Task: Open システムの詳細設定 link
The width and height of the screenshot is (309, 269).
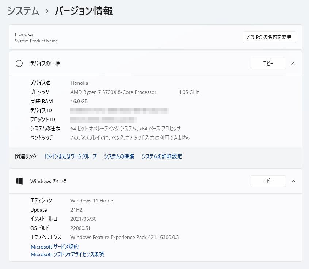Action: coord(162,156)
